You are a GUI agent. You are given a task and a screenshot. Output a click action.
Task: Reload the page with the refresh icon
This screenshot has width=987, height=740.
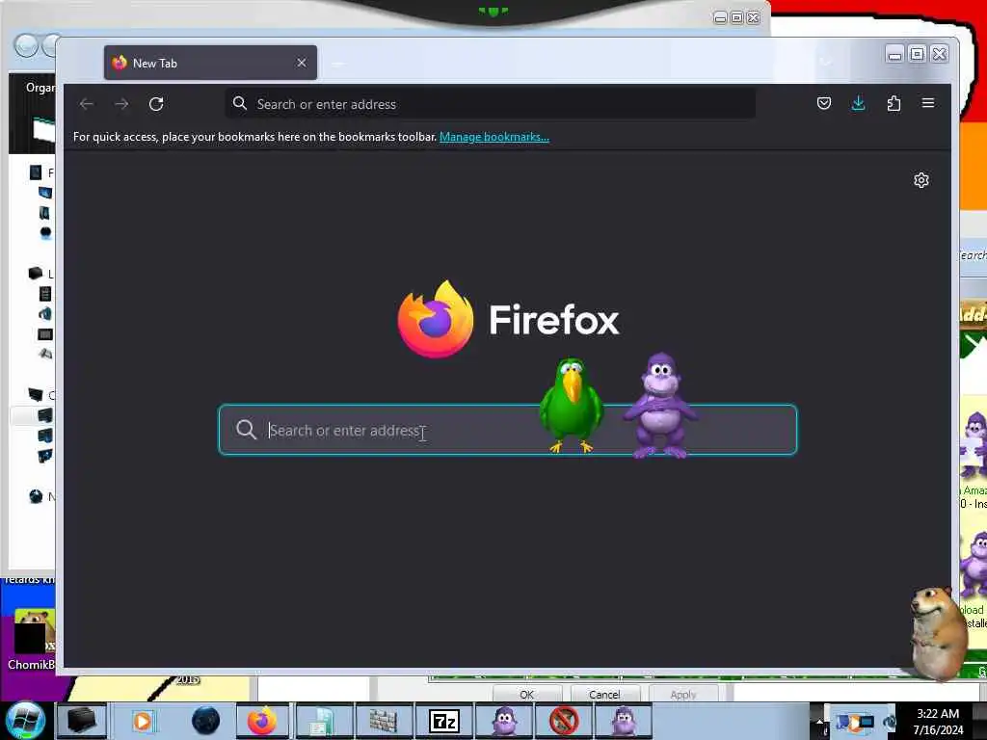click(156, 104)
